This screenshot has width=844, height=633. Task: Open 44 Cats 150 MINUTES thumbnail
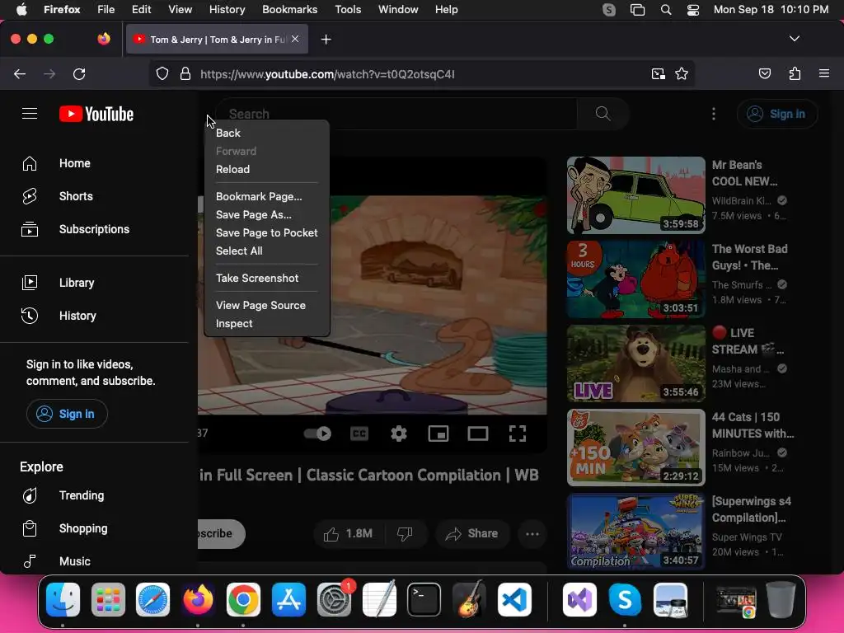coord(635,448)
